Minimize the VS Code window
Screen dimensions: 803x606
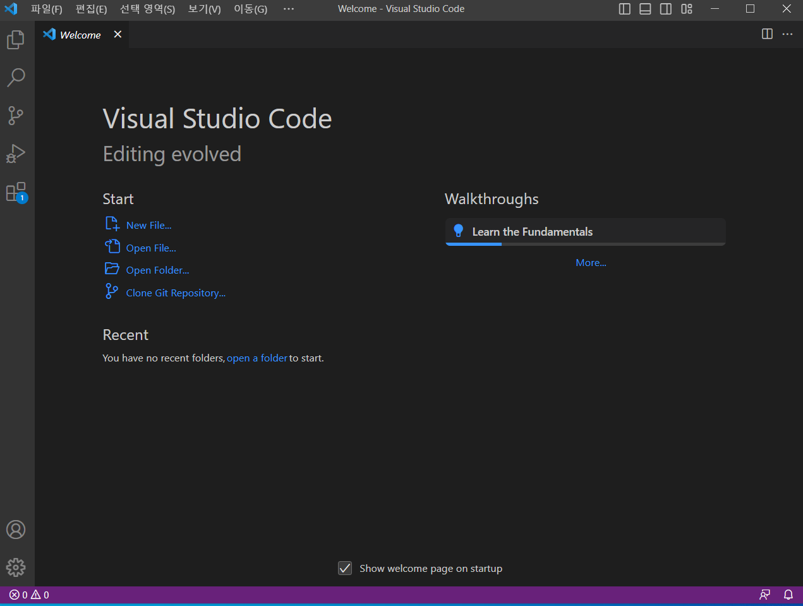click(x=715, y=9)
